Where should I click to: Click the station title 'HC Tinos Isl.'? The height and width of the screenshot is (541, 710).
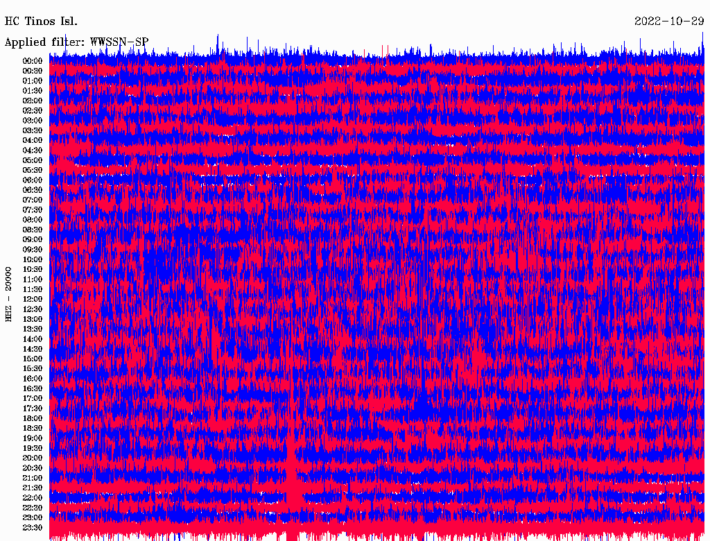click(41, 22)
